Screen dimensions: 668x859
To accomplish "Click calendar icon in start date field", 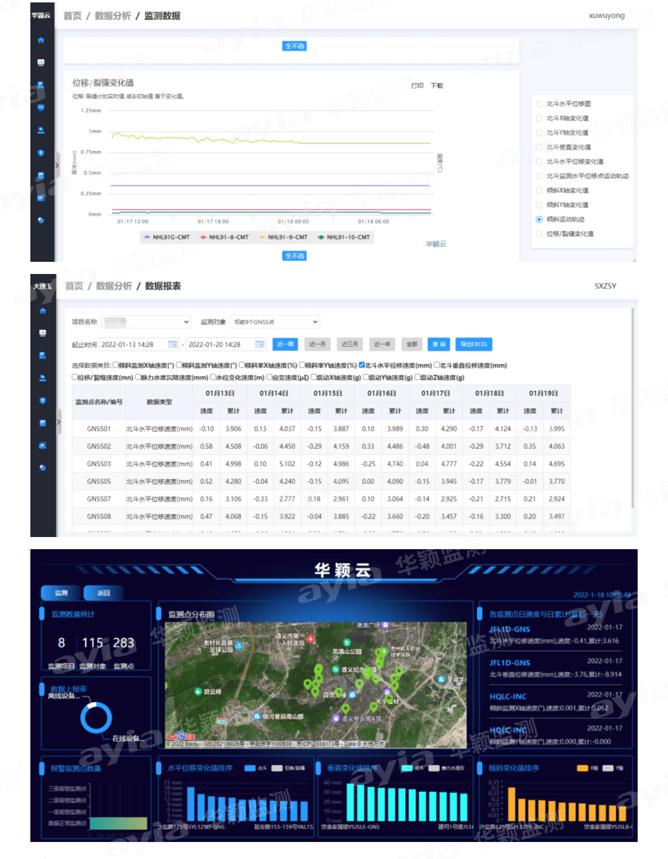I will [x=172, y=344].
